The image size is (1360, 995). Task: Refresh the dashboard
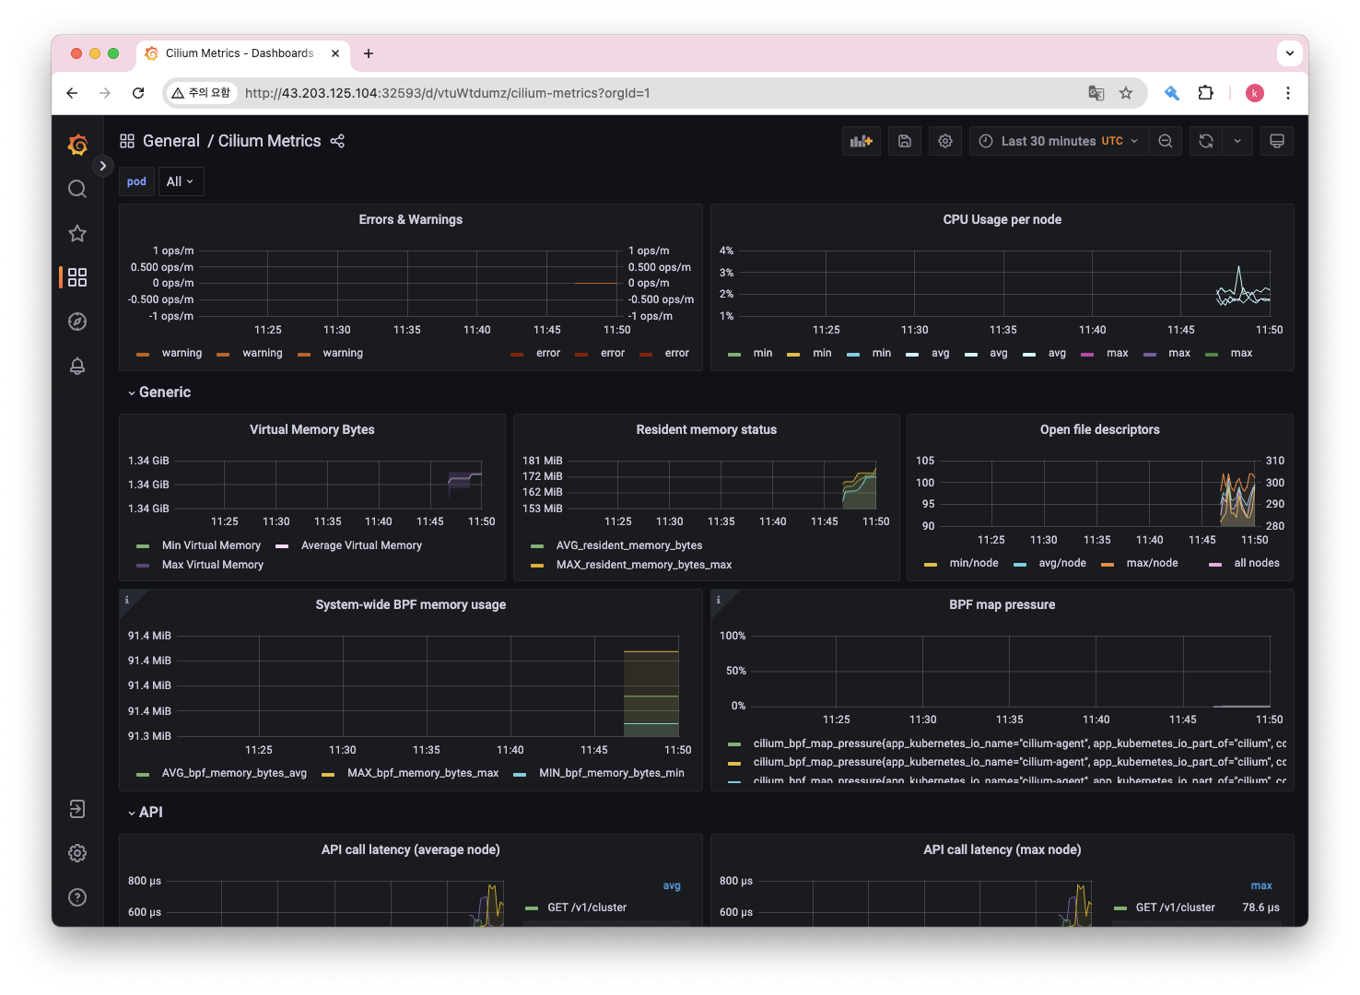click(1206, 141)
